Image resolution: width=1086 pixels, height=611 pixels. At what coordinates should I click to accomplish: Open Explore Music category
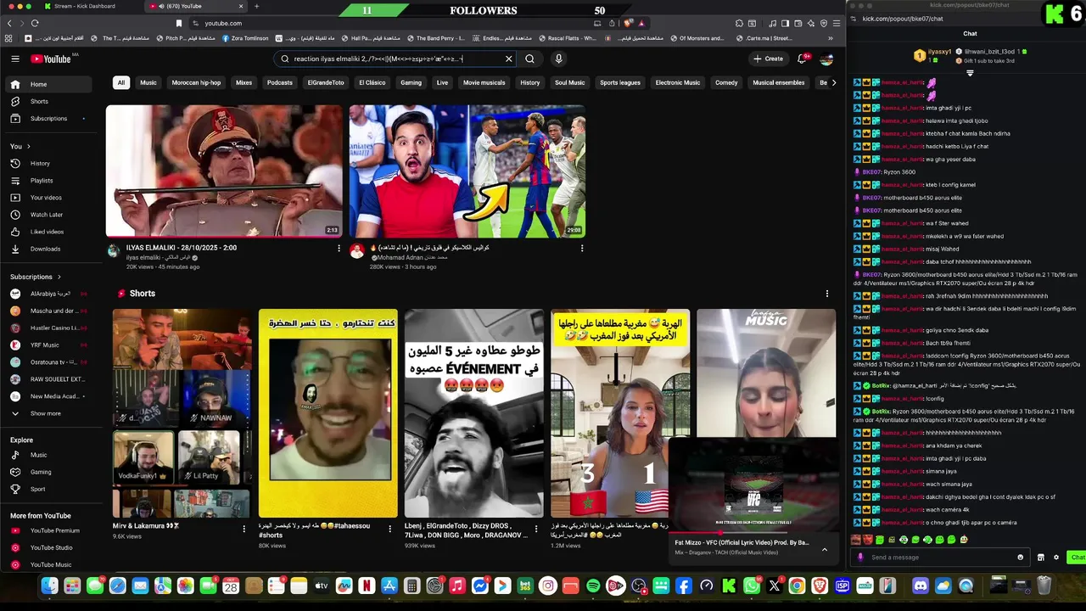49,455
